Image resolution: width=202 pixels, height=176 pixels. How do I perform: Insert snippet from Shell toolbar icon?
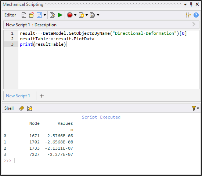tap(29, 108)
